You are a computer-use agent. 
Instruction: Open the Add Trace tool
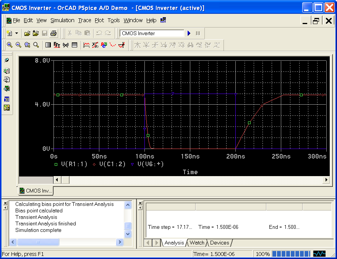[86, 45]
